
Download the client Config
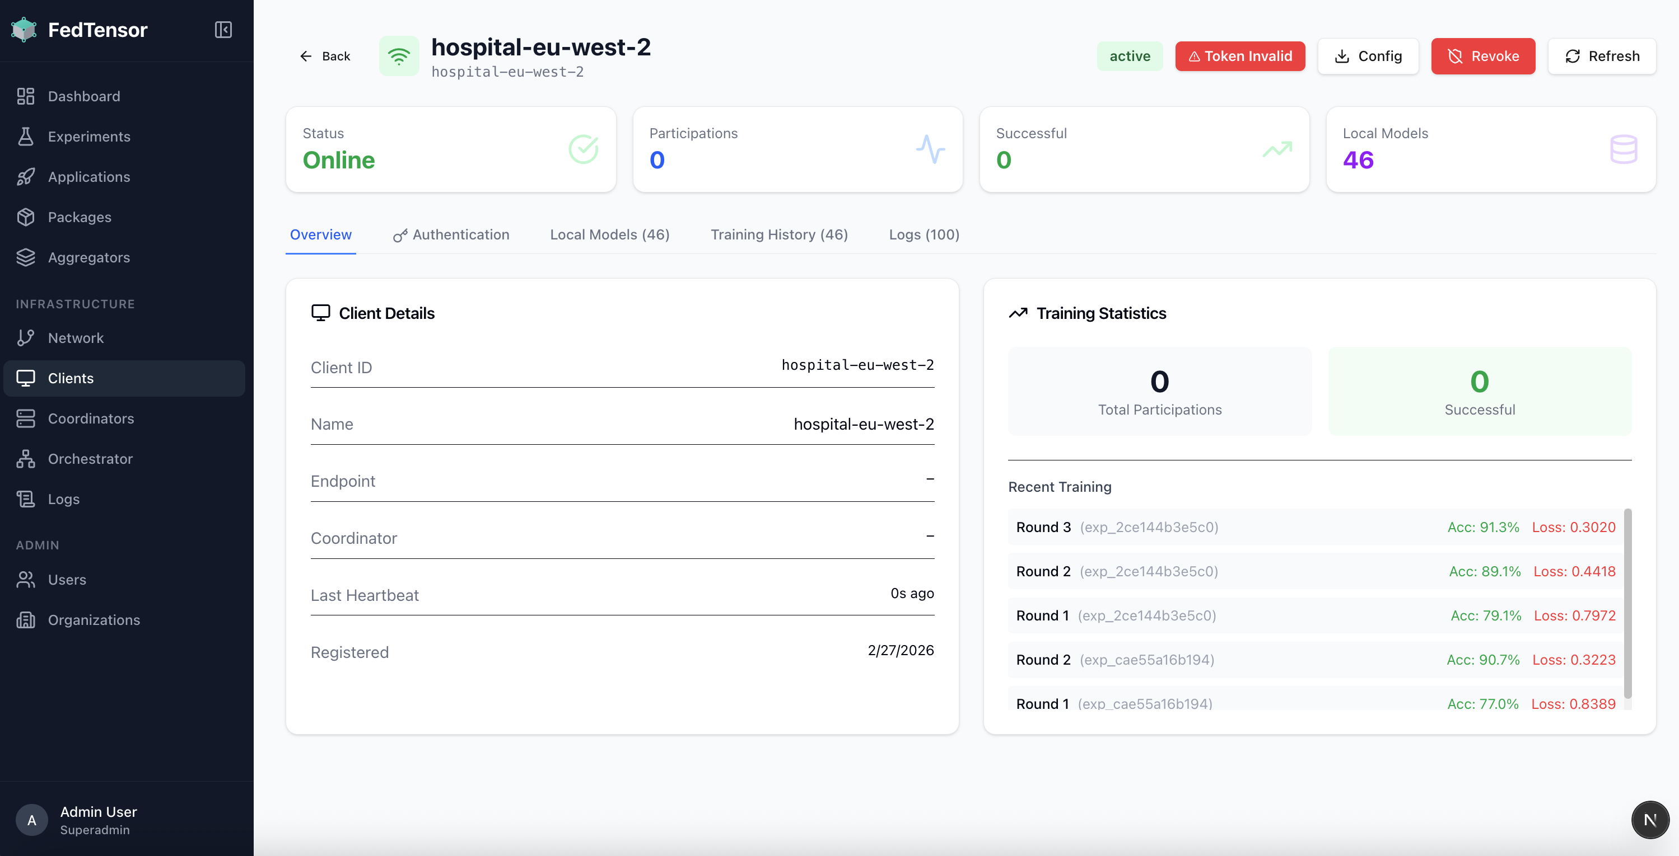pos(1368,57)
